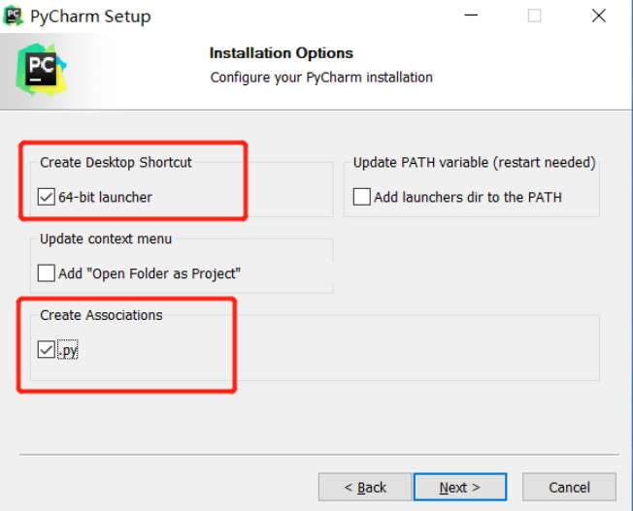Go to previous step with Back button
633x511 pixels.
pyautogui.click(x=365, y=487)
